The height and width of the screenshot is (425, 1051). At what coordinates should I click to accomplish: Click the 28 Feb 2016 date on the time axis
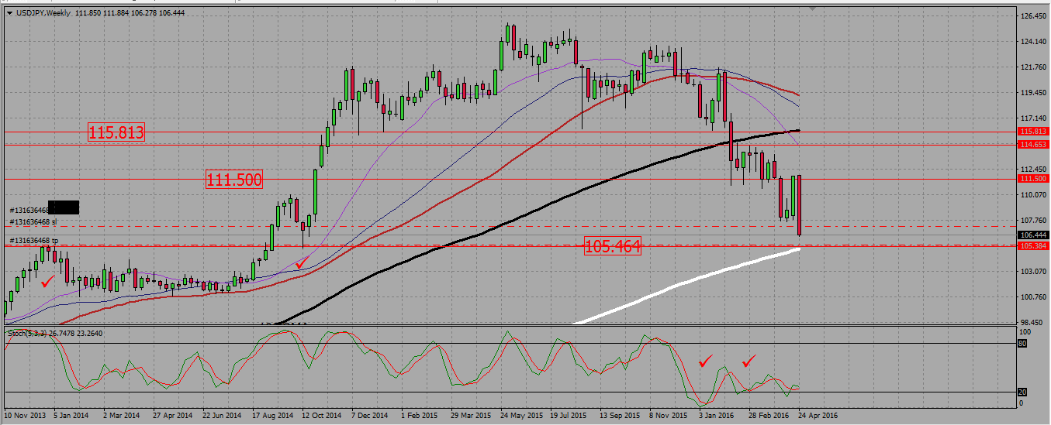[x=768, y=416]
